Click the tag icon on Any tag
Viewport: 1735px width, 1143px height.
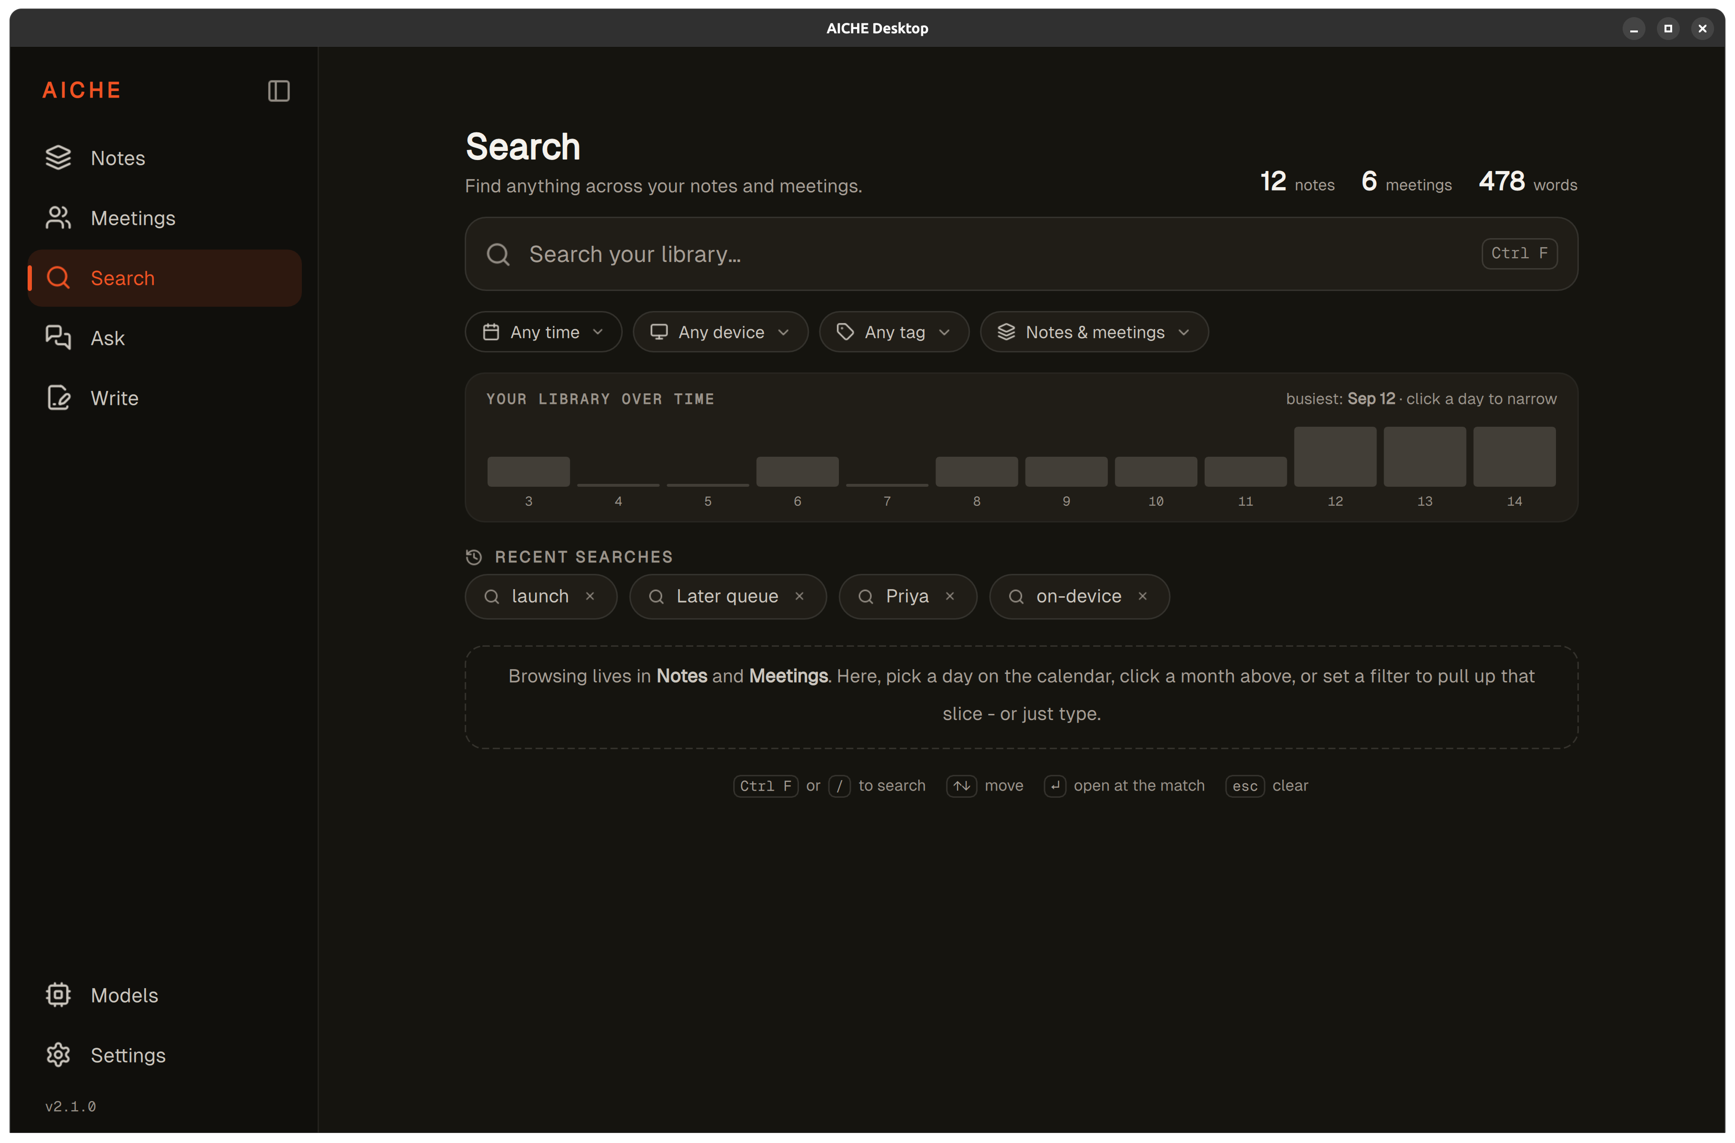(x=846, y=332)
